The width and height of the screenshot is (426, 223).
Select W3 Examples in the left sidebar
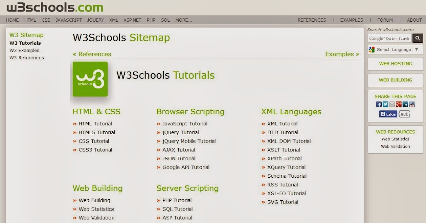pyautogui.click(x=24, y=50)
